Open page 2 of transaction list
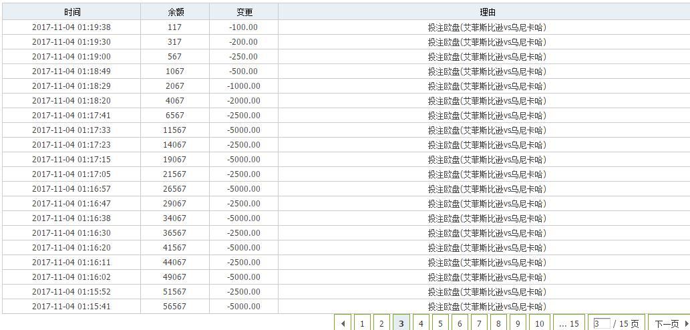Screen dimensions: 690x330 click(381, 324)
